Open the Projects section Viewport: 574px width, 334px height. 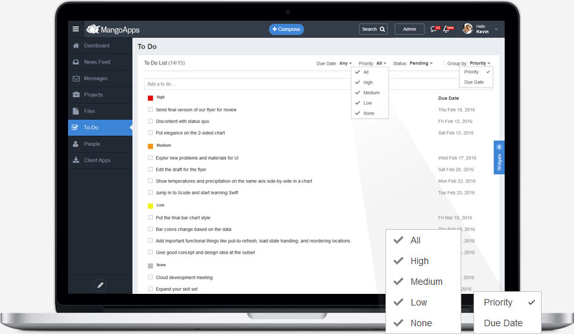tap(100, 95)
